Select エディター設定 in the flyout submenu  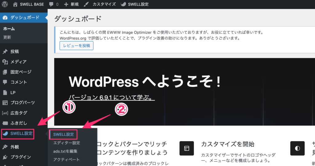click(x=66, y=143)
